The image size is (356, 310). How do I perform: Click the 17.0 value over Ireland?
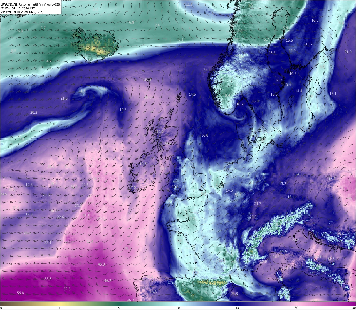pos(132,187)
